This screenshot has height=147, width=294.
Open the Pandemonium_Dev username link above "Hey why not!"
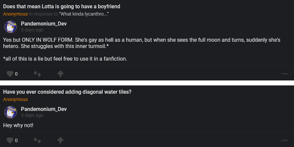[x=44, y=109]
